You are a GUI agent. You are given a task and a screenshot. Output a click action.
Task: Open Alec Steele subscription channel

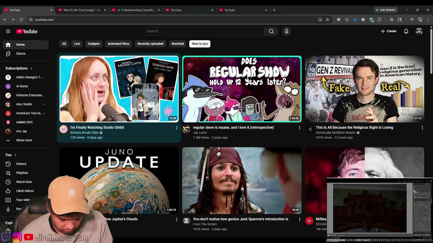click(26, 104)
